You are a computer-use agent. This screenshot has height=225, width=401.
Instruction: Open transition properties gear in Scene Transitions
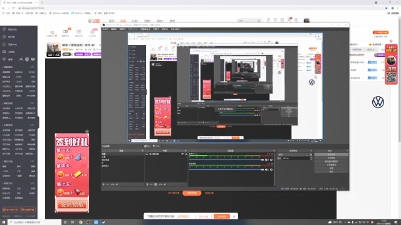pyautogui.click(x=311, y=154)
